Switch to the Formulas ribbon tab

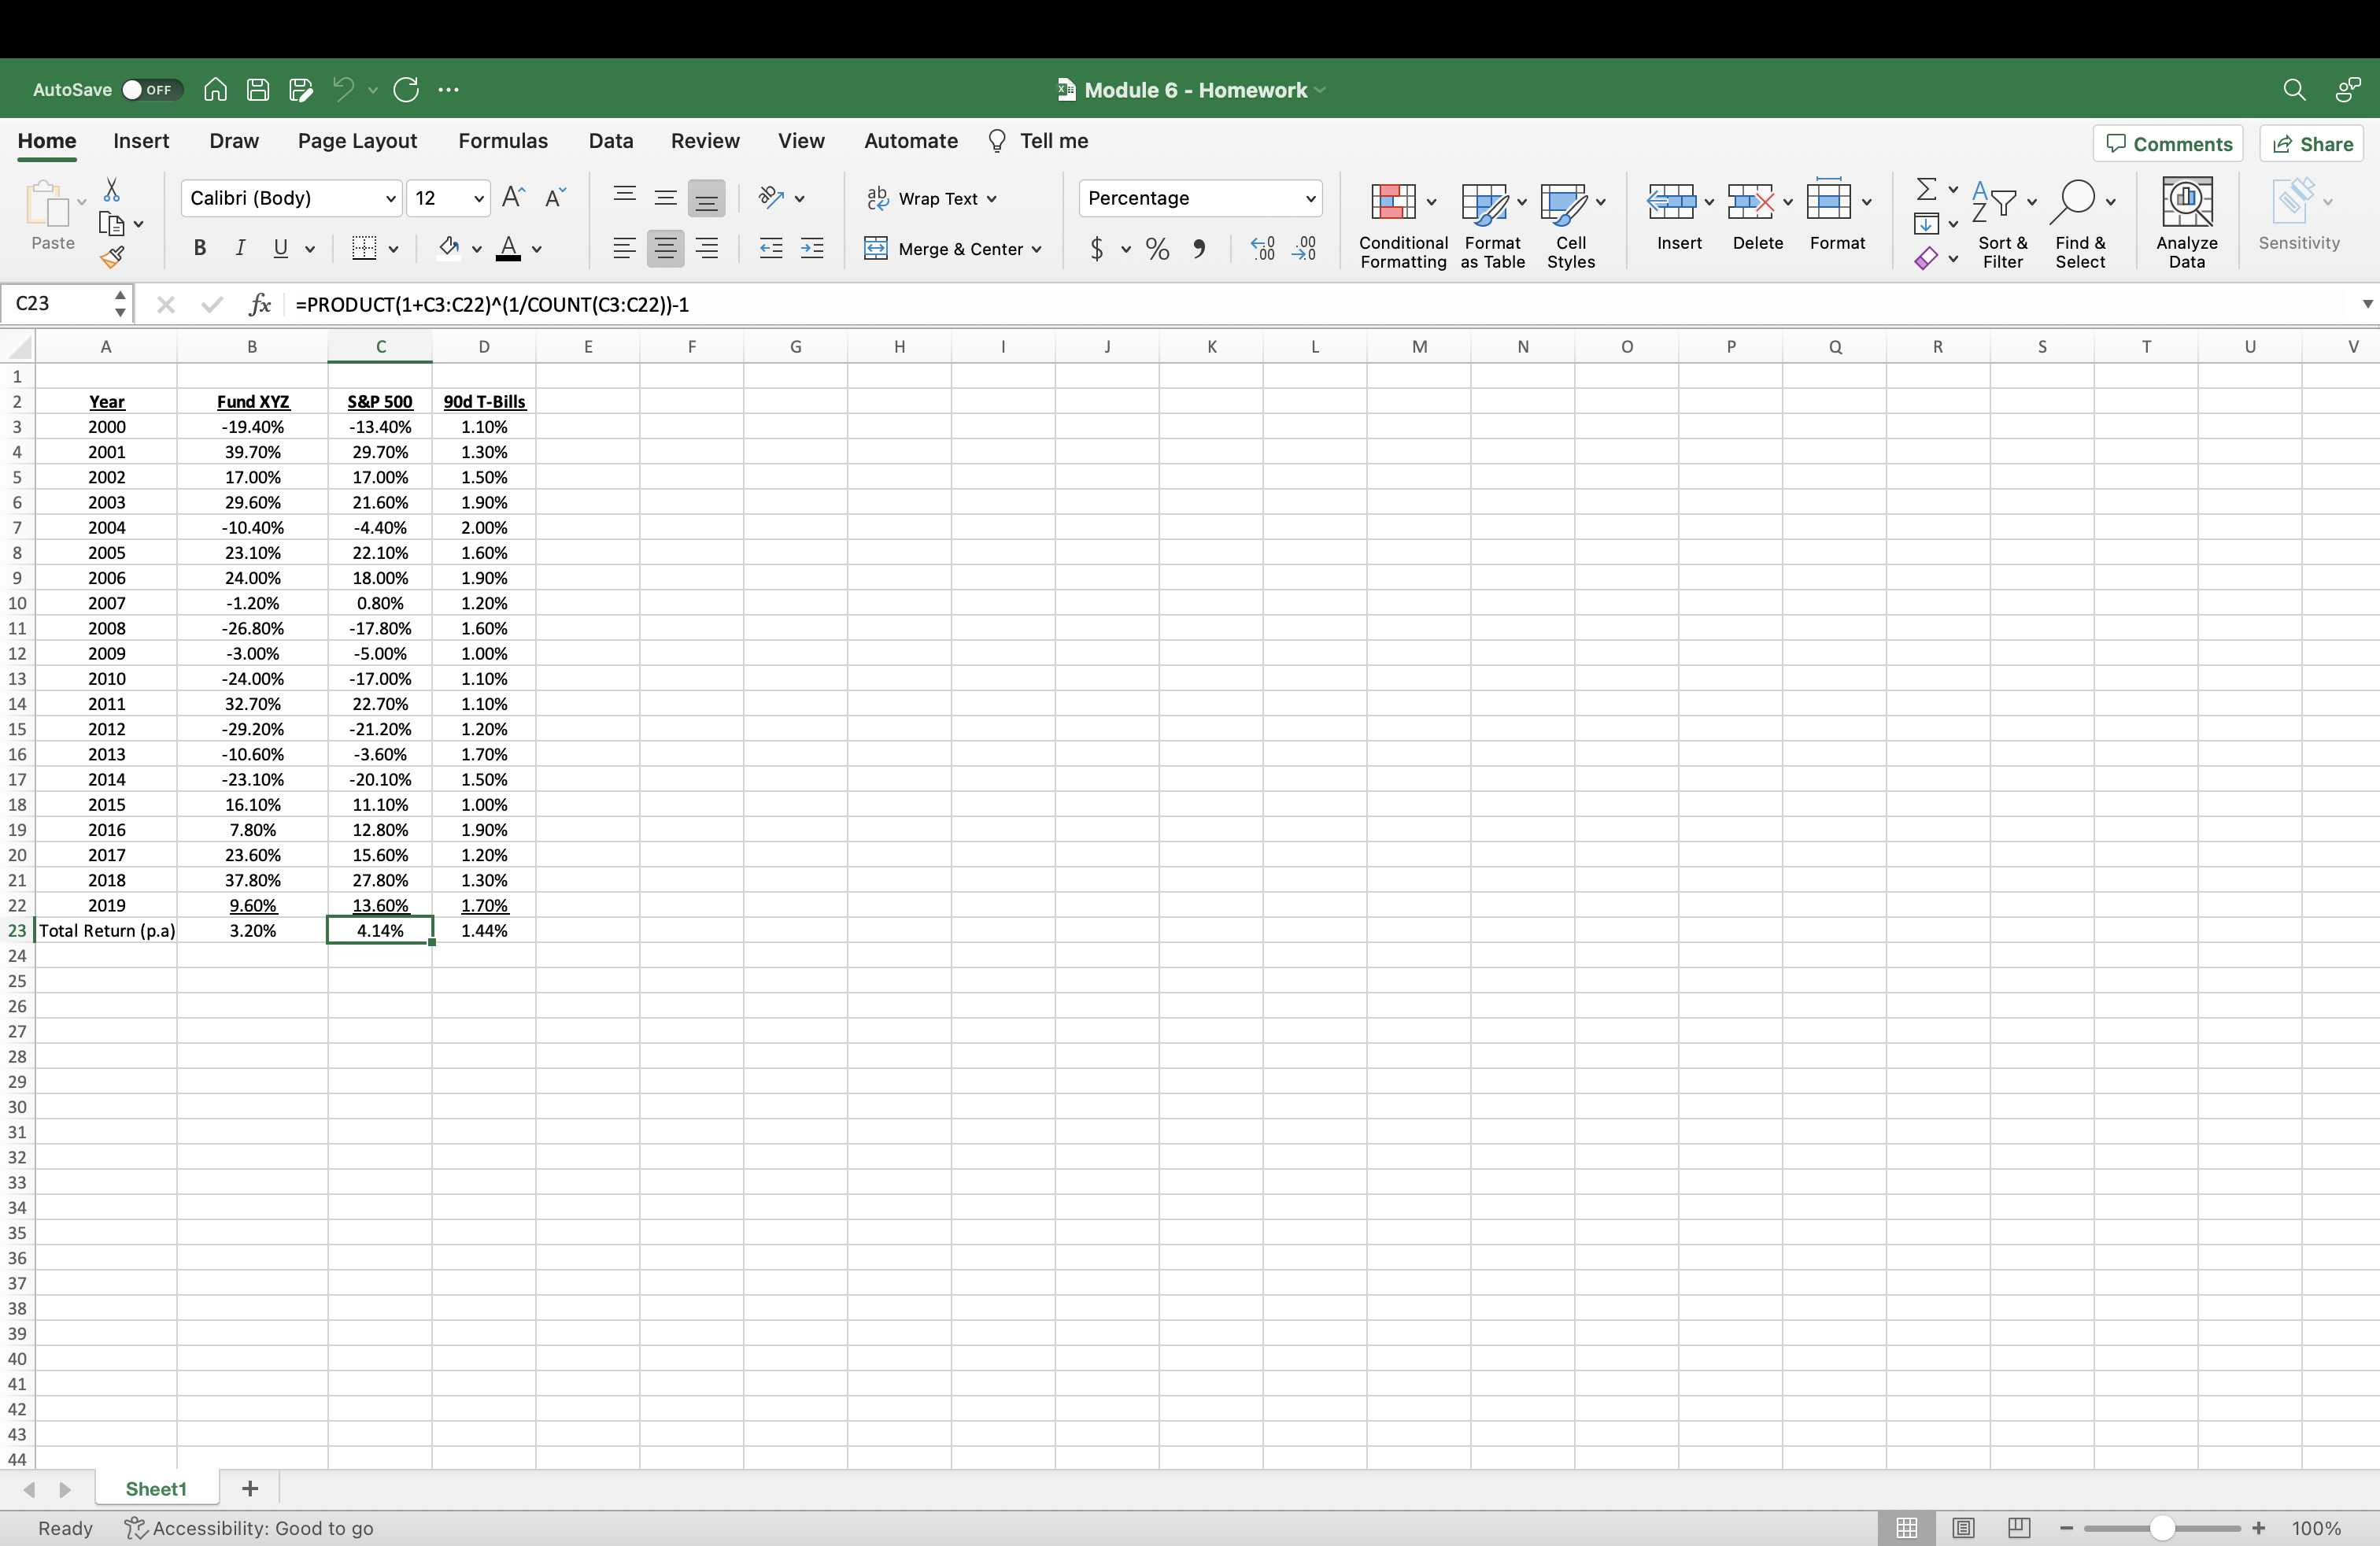pyautogui.click(x=503, y=141)
